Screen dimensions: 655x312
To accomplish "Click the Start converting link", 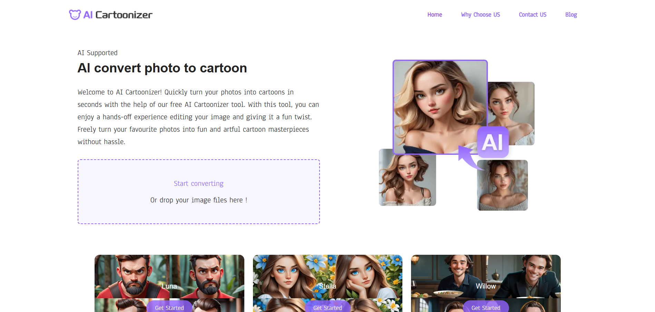I will tap(198, 183).
